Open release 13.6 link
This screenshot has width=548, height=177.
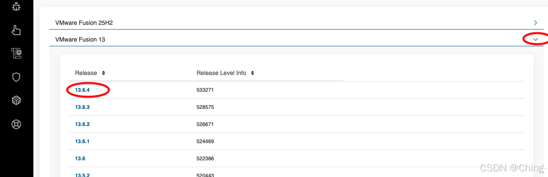pos(80,159)
